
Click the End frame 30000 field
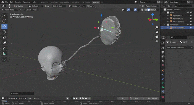point(152,98)
